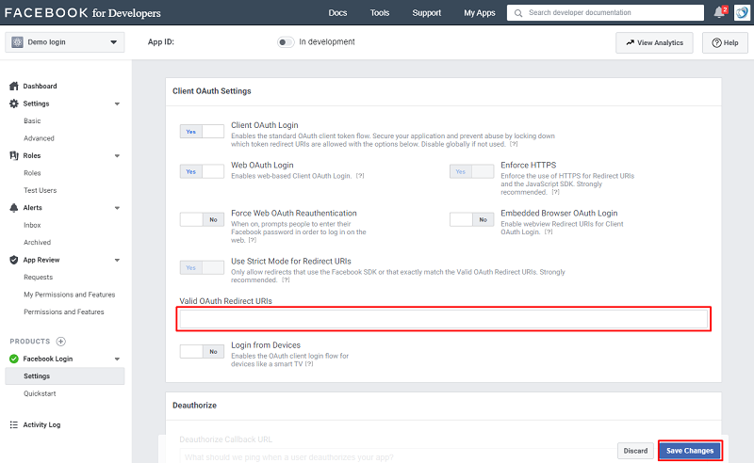
Task: Click the search magnifier icon
Action: click(x=517, y=13)
